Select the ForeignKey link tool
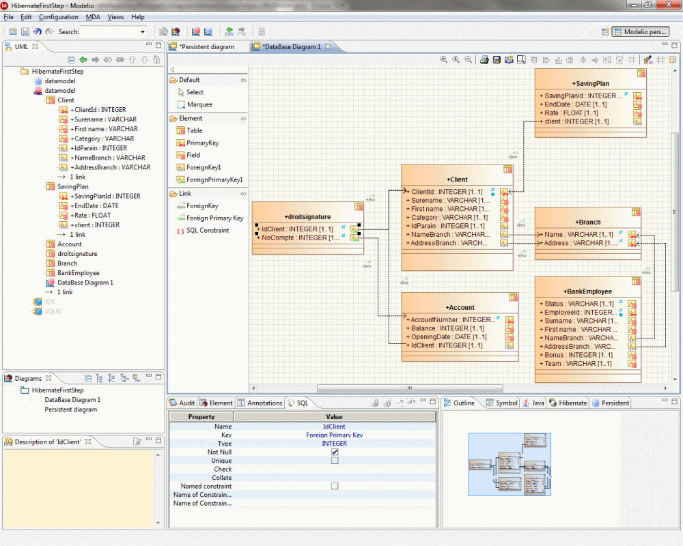683x546 pixels. tap(197, 206)
